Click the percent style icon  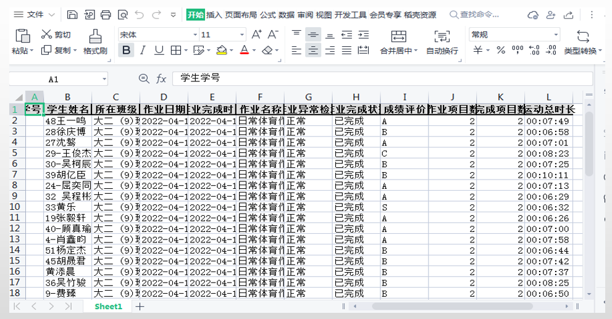(501, 51)
